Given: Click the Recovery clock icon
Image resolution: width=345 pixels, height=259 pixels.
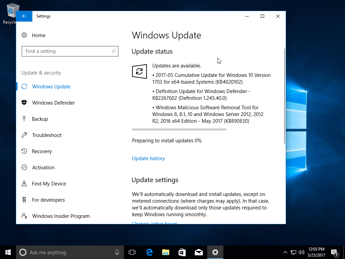Looking at the screenshot, I should coord(24,151).
